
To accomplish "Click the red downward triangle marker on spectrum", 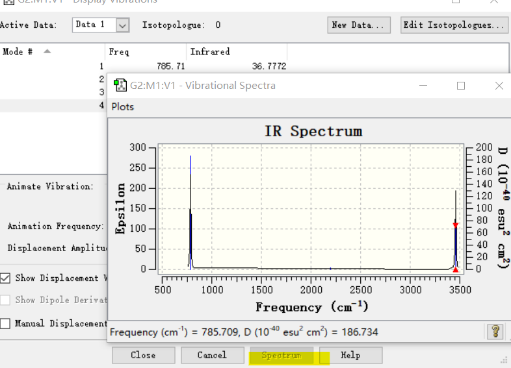I will coord(456,225).
